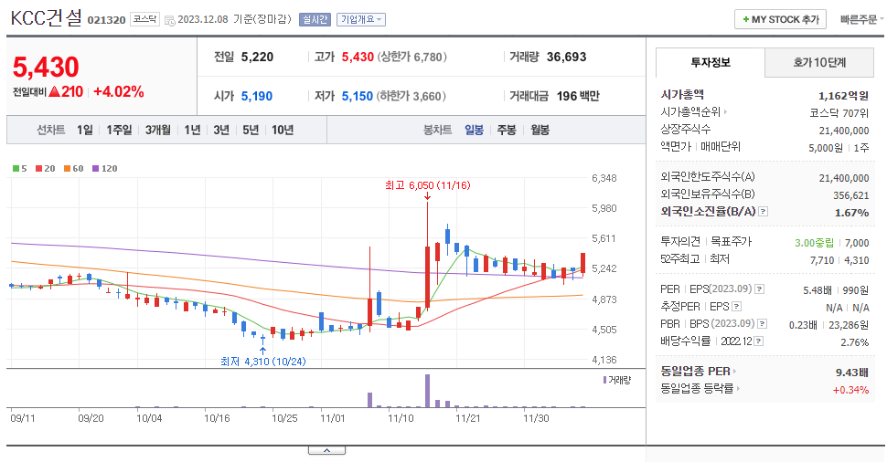Viewport: 887px width, 462px height.
Task: Click the 거래량 value 36,693
Action: tap(566, 57)
